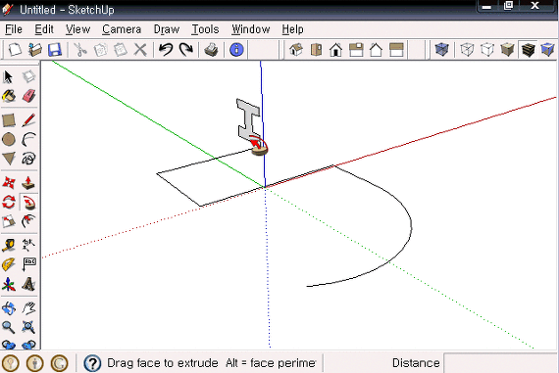
Task: Choose the Text label tool
Action: click(28, 264)
